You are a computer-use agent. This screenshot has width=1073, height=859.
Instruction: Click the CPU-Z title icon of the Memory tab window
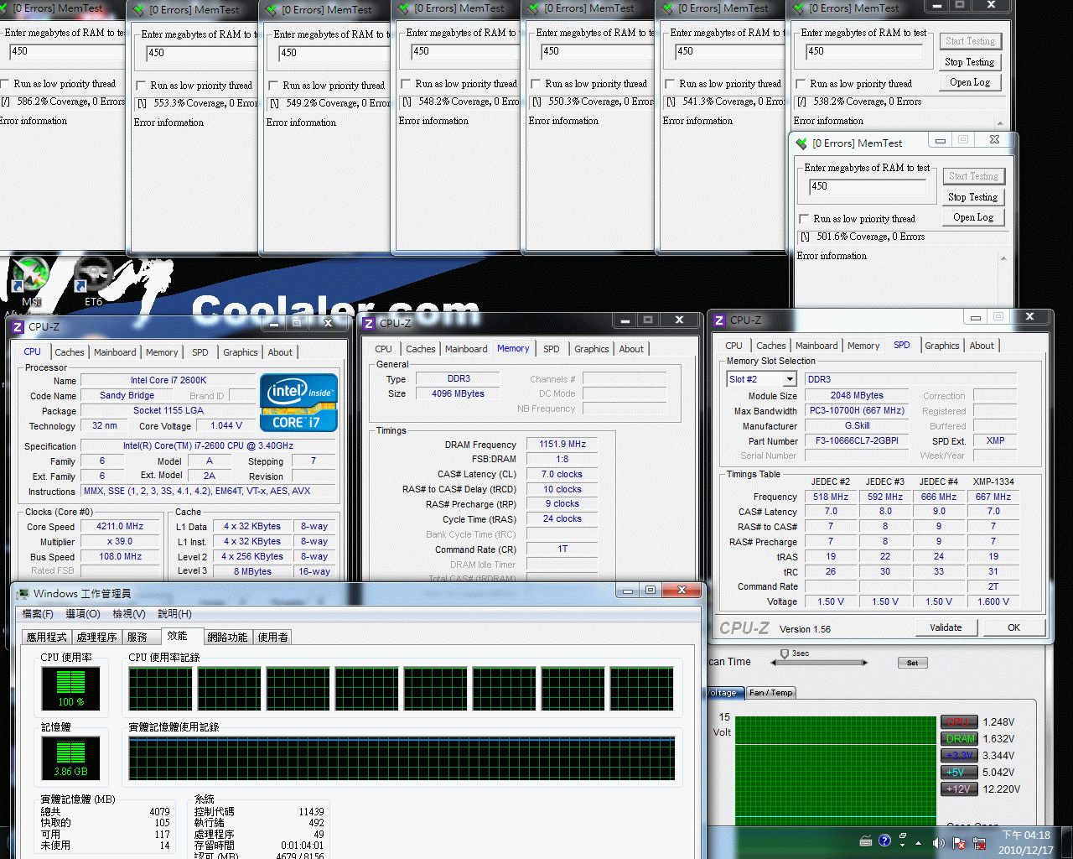coord(369,323)
